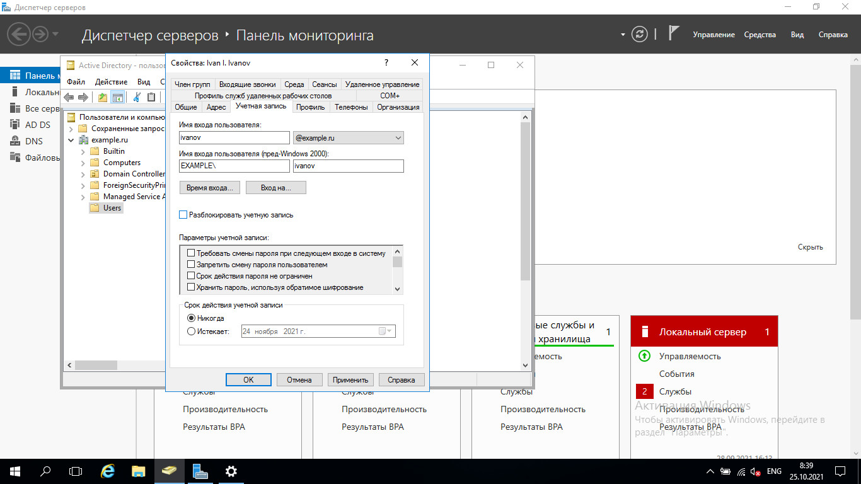Open the expiry date calendar dropdown

pos(386,331)
